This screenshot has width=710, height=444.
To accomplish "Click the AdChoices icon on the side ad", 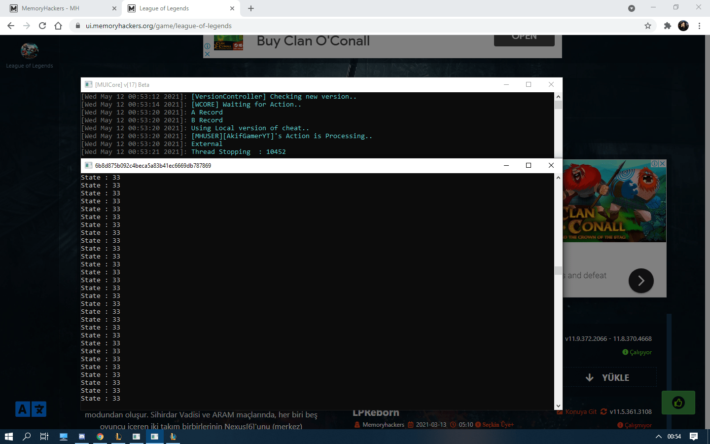I will click(654, 163).
